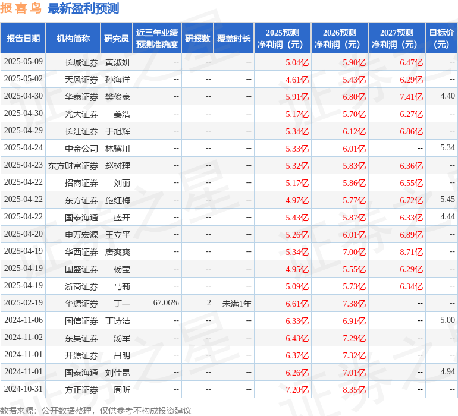Click the 研究员 column header
The width and height of the screenshot is (458, 416).
(117, 38)
